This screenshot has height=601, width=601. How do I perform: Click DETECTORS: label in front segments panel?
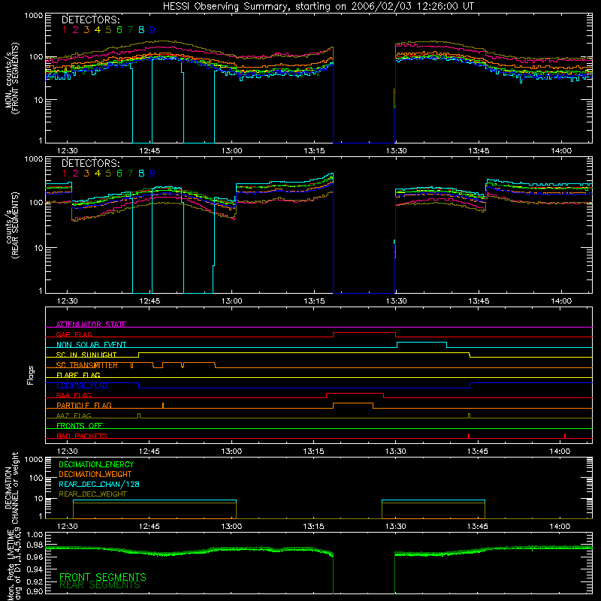pyautogui.click(x=91, y=20)
